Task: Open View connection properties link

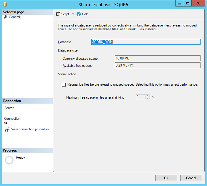Action: (30, 129)
